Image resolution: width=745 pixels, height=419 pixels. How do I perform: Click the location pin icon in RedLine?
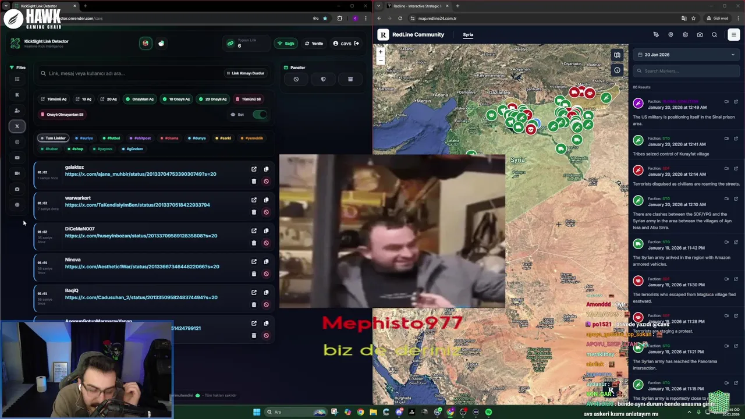pos(670,35)
